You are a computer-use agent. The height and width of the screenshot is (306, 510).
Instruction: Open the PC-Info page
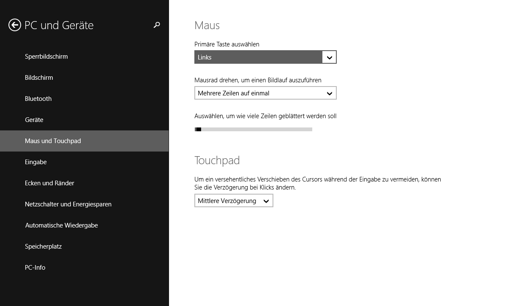pos(35,268)
